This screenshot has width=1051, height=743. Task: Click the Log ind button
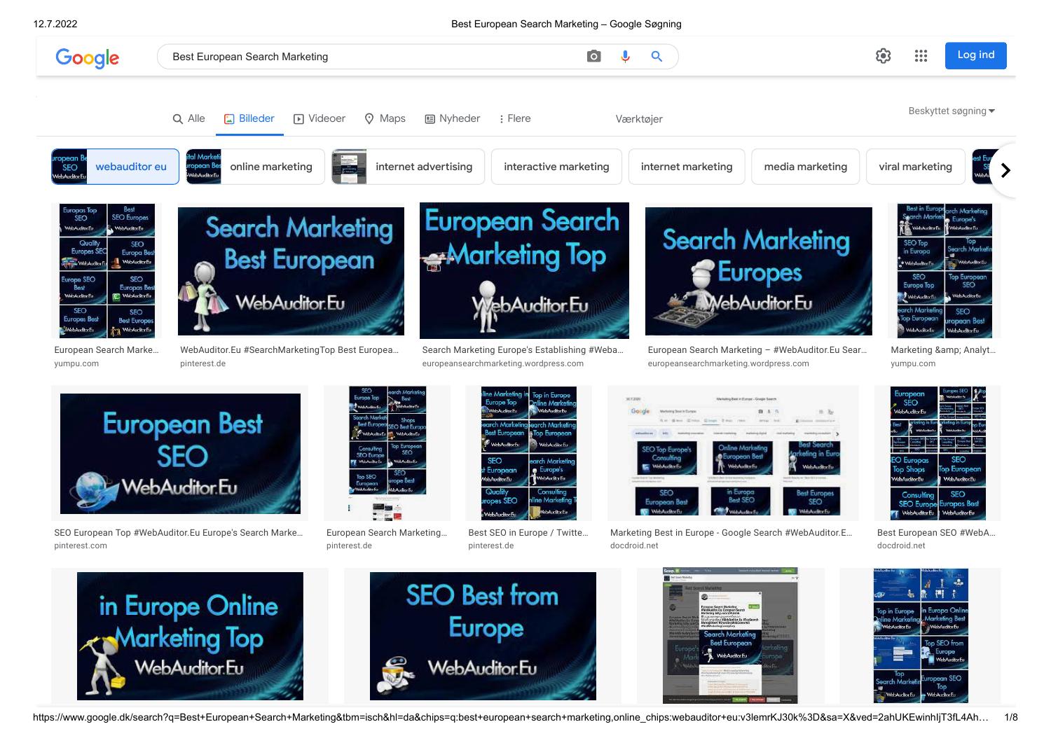975,55
